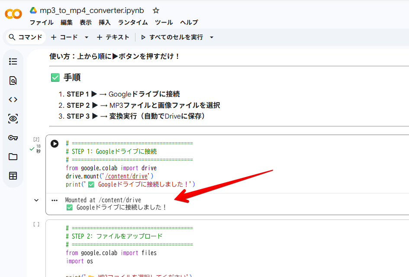Open code snippets sidebar icon
The image size is (409, 277).
pyautogui.click(x=13, y=100)
